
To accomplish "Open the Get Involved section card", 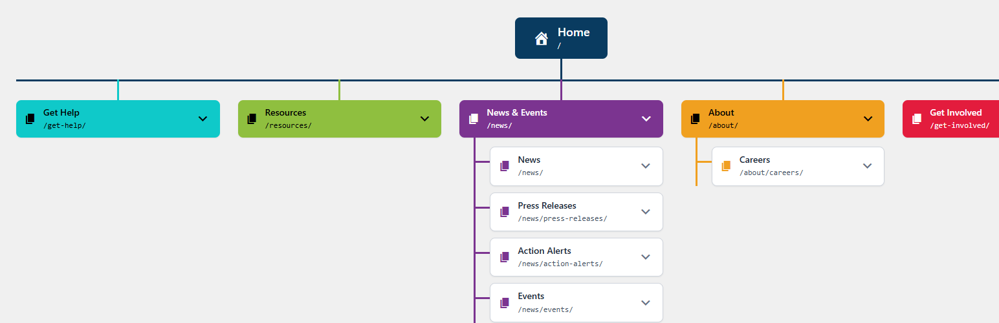I will (x=950, y=119).
